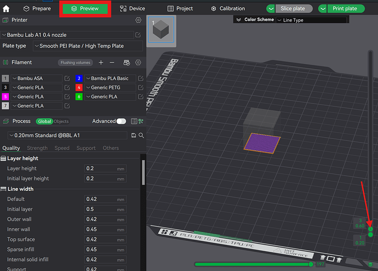378x271 pixels.
Task: Open the Calibration tab
Action: (x=228, y=9)
